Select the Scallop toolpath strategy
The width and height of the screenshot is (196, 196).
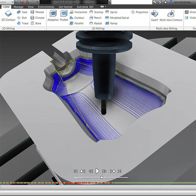pyautogui.click(x=96, y=12)
